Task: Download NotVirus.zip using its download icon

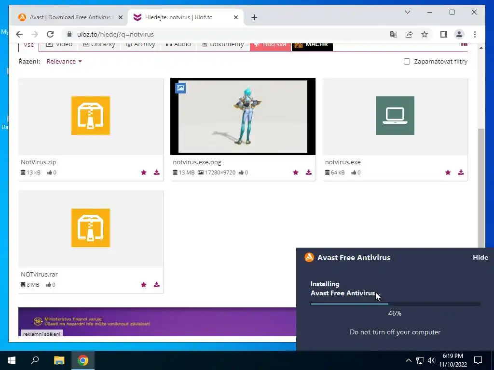Action: click(157, 172)
